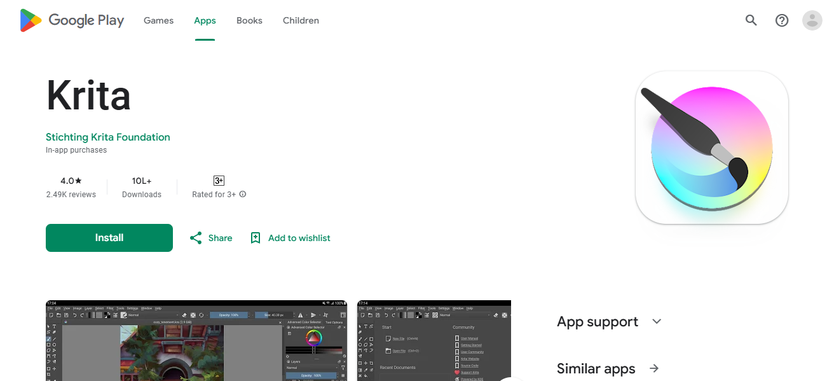The height and width of the screenshot is (381, 834).
Task: Open the search magnifier icon
Action: (x=751, y=20)
